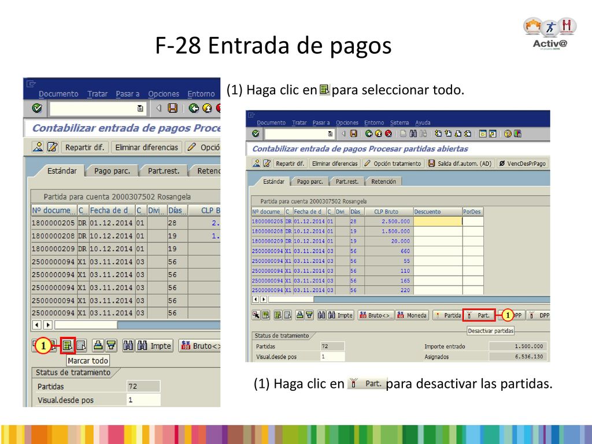Click Marcar todo icon in left screenshot
592x444 pixels.
coord(68,345)
